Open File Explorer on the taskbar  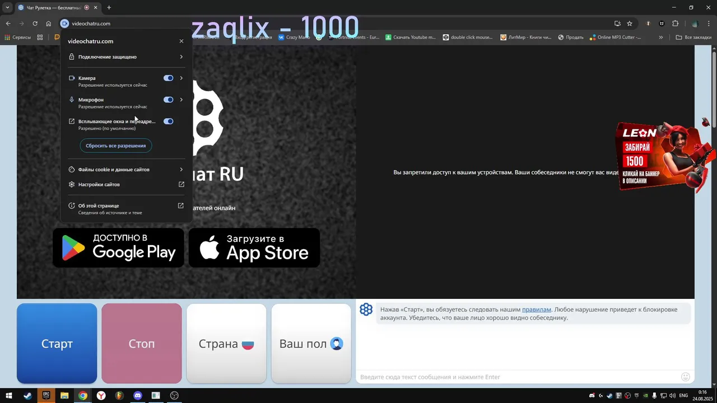[64, 396]
